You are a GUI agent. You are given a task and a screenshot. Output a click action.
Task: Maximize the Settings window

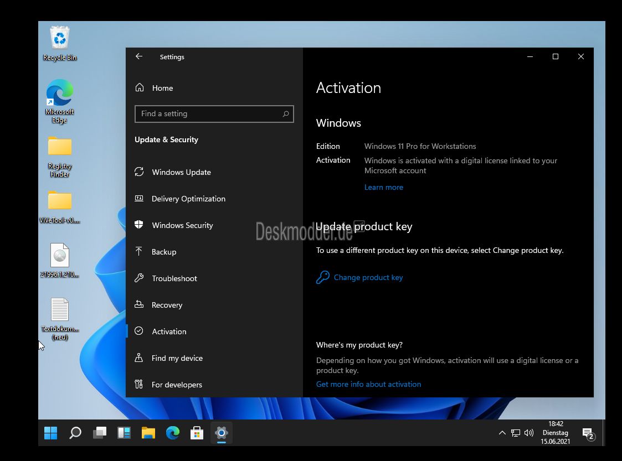point(556,56)
